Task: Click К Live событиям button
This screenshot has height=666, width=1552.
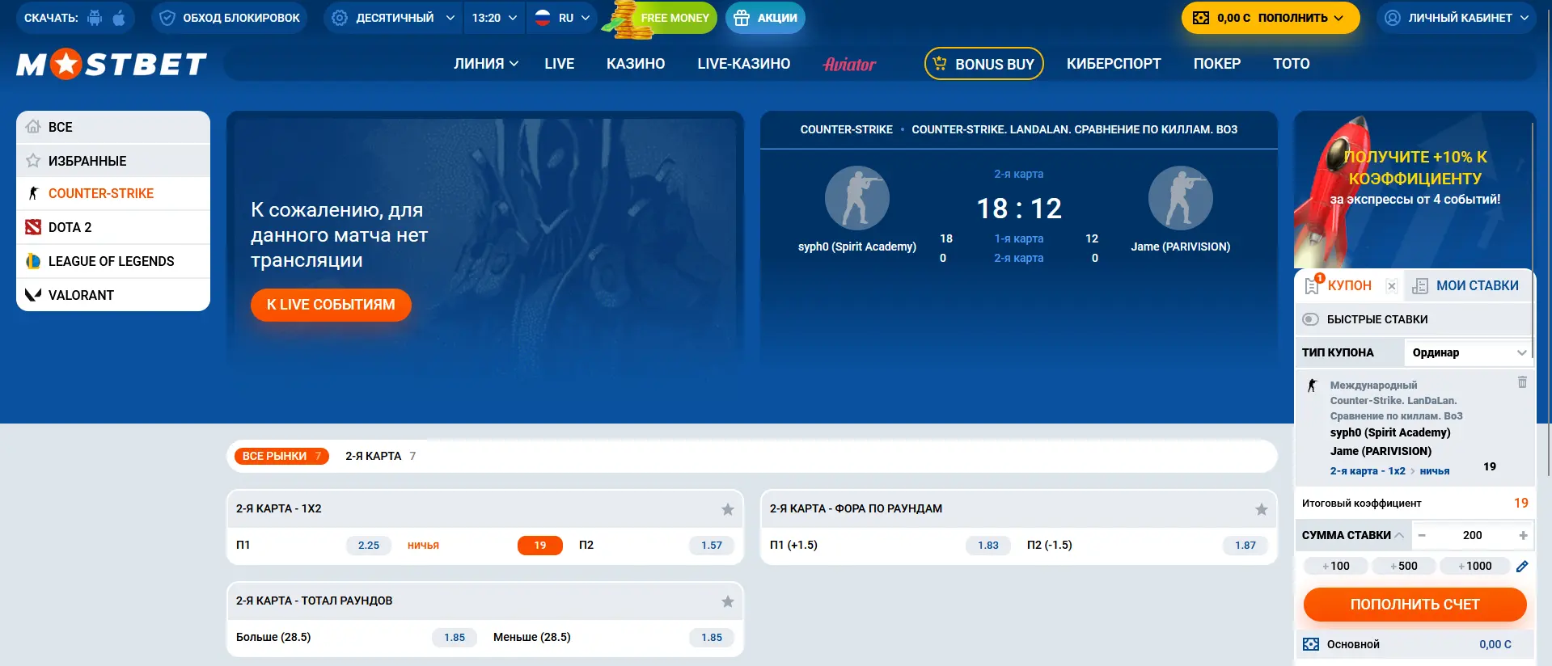Action: click(x=331, y=305)
